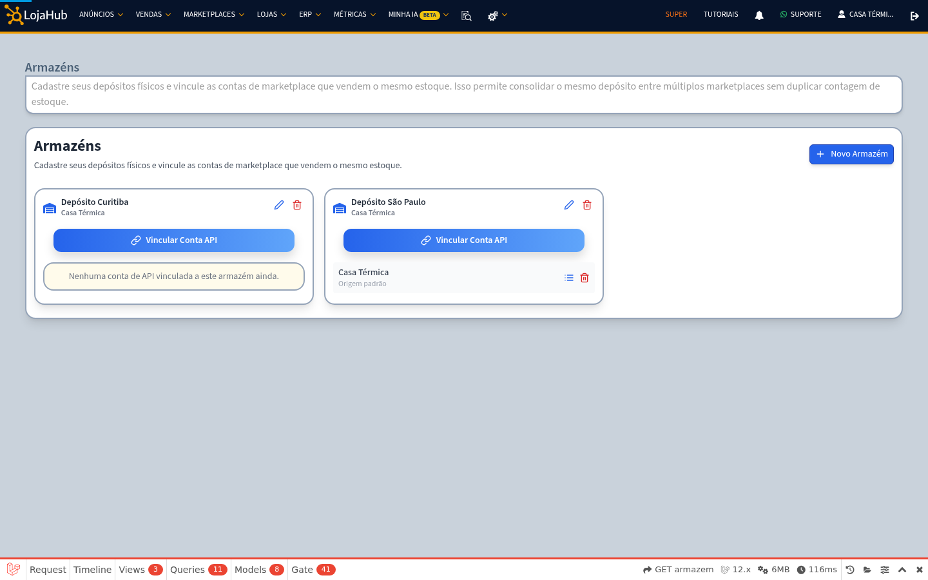Screen dimensions: 928x580
Task: Delete the Depósito Curitiba warehouse
Action: pyautogui.click(x=297, y=205)
